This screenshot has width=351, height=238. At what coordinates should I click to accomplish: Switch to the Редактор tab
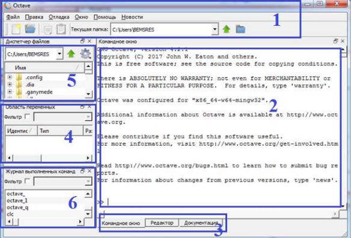162,223
